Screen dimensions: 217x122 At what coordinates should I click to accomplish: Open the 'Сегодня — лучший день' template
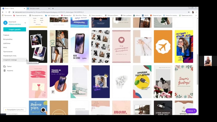coord(184,46)
